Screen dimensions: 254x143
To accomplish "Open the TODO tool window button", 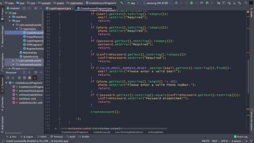I will tap(42, 137).
